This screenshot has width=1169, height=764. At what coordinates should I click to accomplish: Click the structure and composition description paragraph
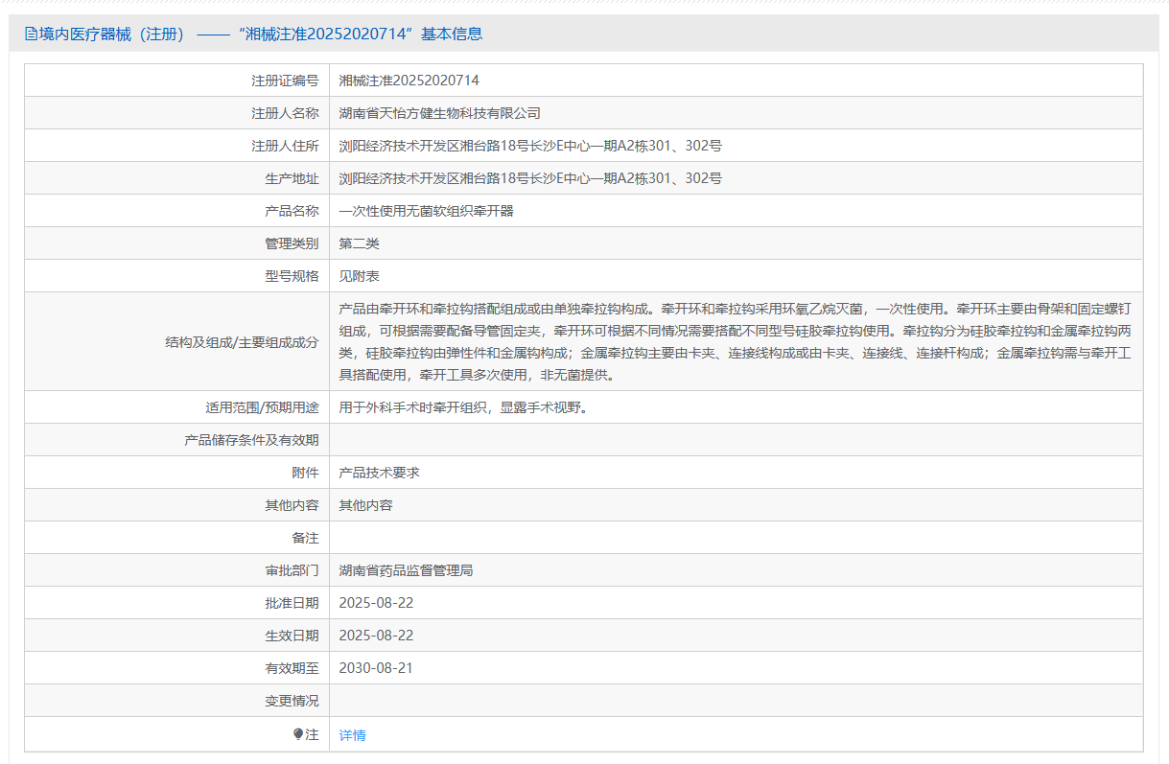736,341
